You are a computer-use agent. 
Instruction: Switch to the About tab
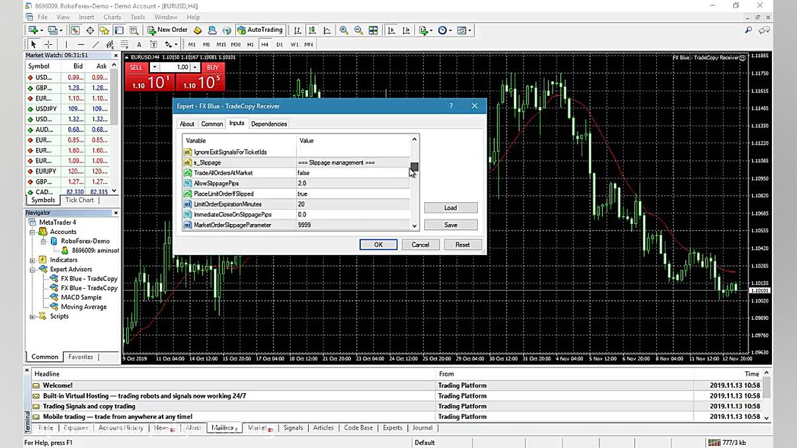pyautogui.click(x=187, y=124)
